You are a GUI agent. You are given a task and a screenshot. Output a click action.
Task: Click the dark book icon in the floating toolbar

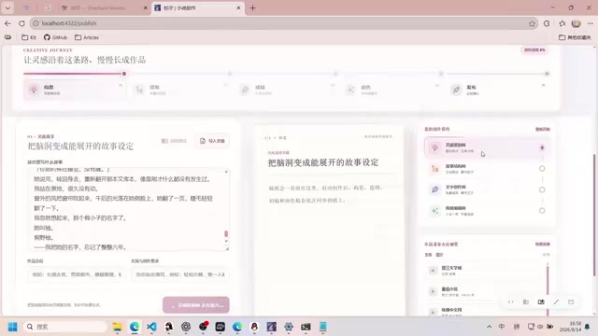pos(541,301)
